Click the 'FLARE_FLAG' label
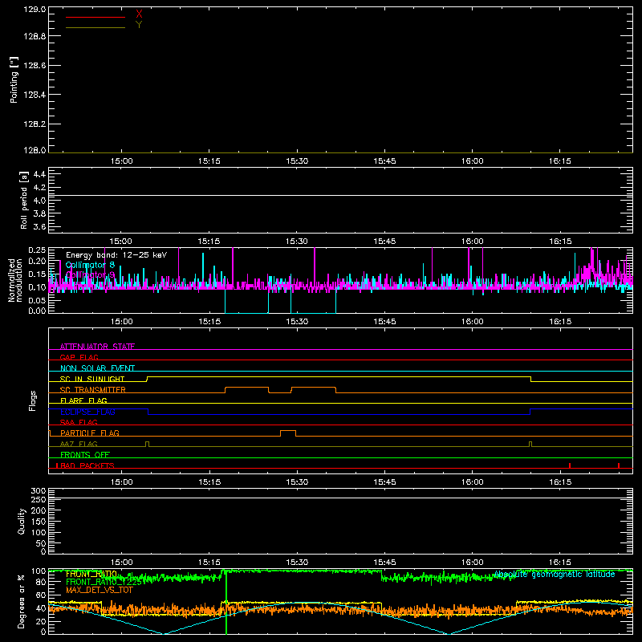This screenshot has height=642, width=642. [83, 400]
